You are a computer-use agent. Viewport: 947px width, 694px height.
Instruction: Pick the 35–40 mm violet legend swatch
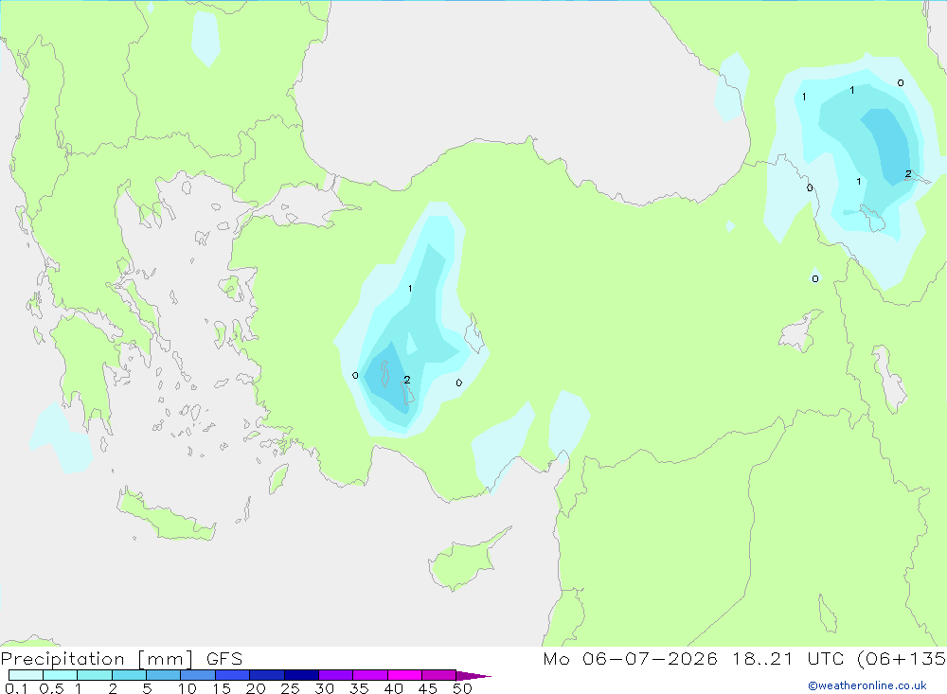pos(369,675)
